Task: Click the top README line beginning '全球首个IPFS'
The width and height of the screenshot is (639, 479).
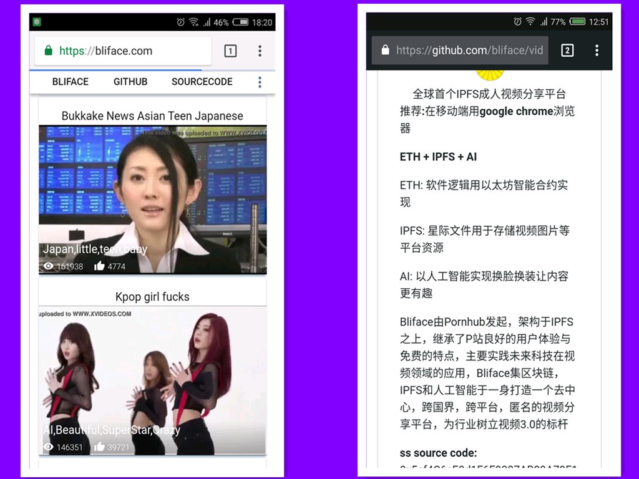Action: (489, 94)
